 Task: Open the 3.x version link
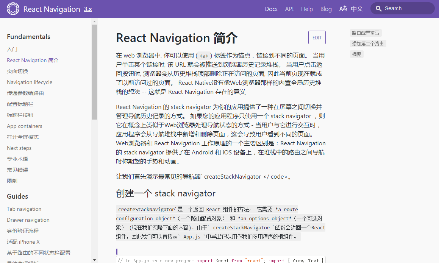tap(88, 9)
